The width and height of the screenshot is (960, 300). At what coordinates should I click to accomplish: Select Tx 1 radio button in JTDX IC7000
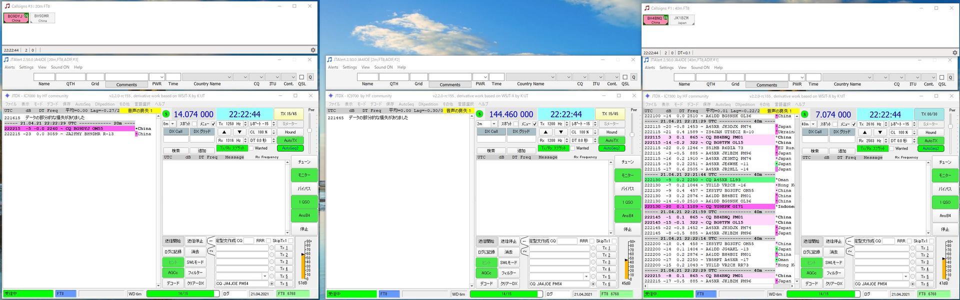click(x=271, y=247)
